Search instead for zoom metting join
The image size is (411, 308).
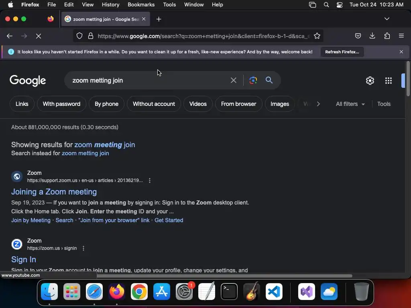pos(85,153)
